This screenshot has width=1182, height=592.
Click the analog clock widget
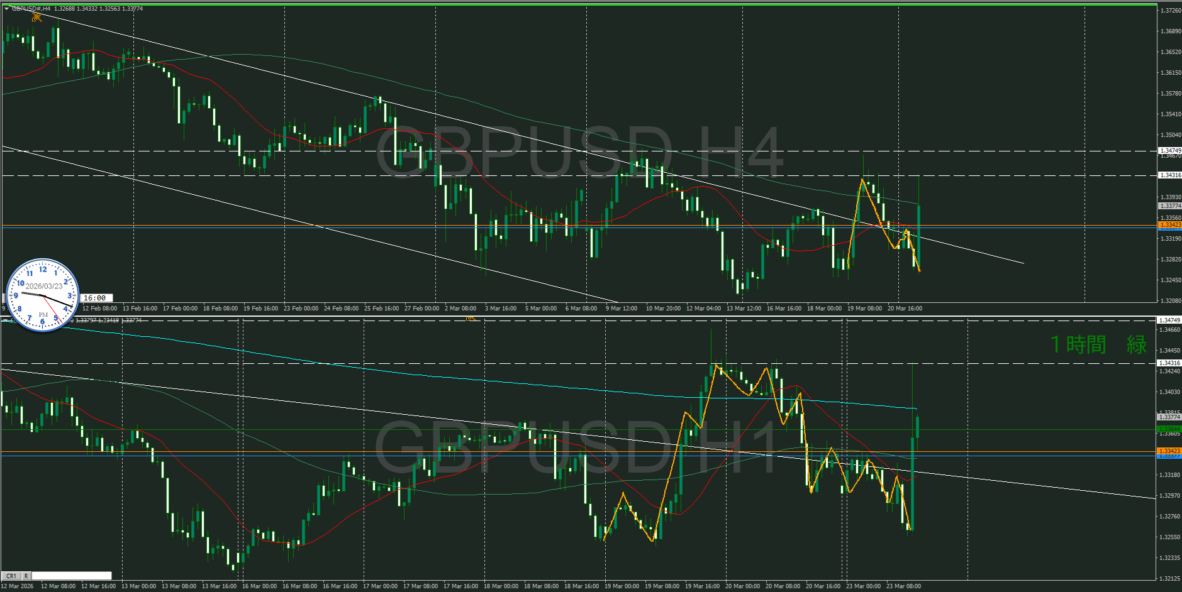click(42, 295)
